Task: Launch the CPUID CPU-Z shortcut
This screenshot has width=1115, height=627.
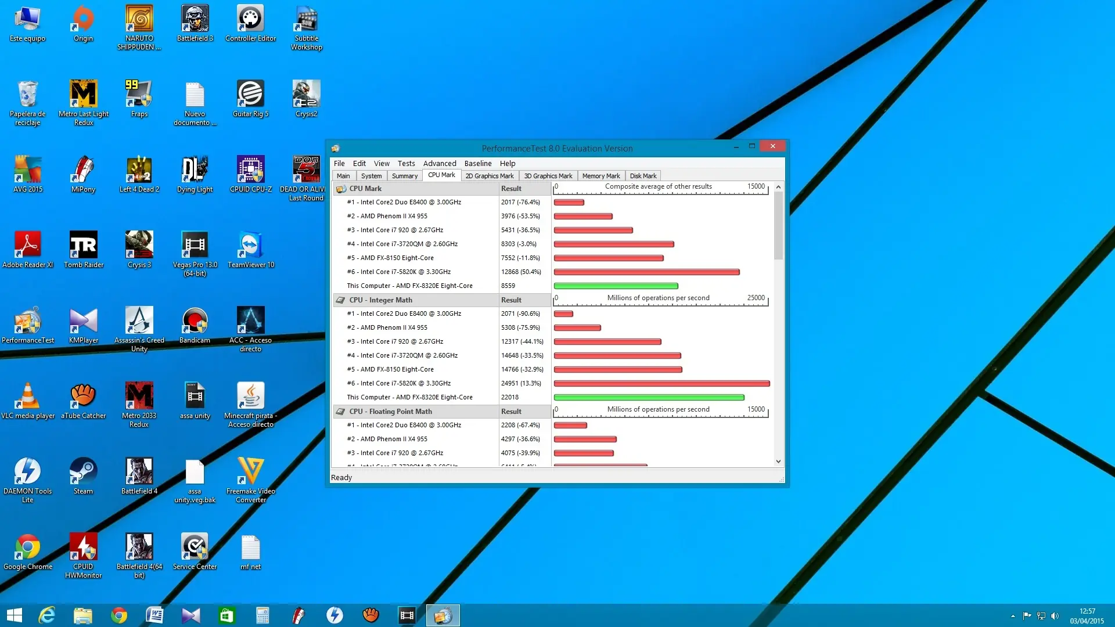Action: [x=250, y=175]
